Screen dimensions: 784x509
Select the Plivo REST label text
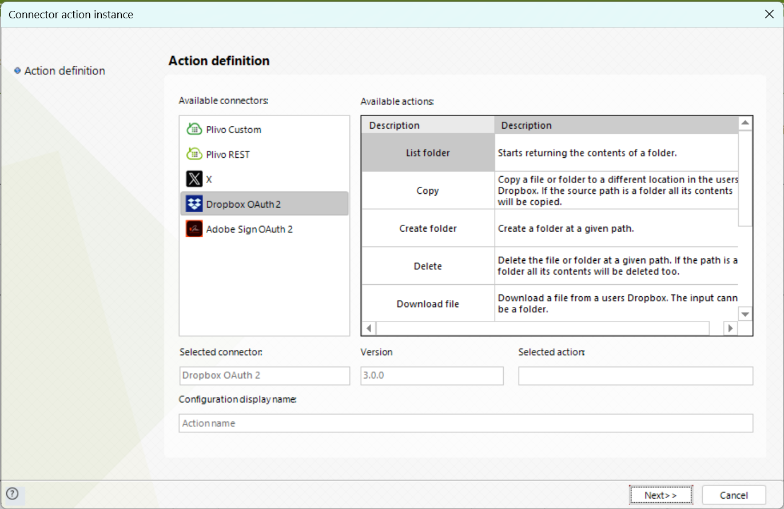click(x=228, y=154)
